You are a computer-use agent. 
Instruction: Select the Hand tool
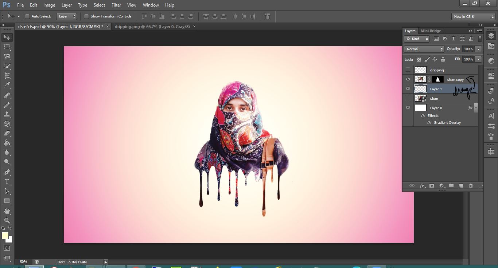pos(7,211)
